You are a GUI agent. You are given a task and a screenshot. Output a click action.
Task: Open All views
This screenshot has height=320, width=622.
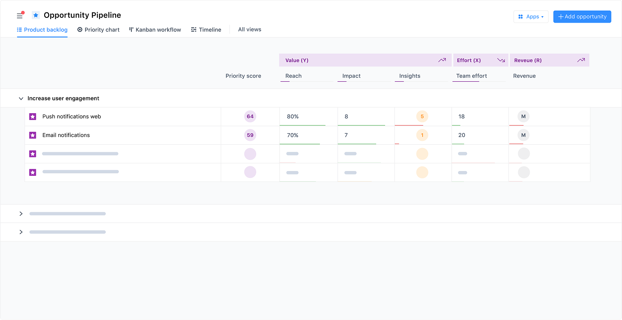point(249,29)
